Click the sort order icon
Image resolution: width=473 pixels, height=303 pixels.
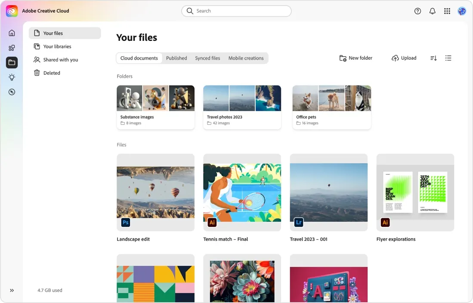(433, 58)
